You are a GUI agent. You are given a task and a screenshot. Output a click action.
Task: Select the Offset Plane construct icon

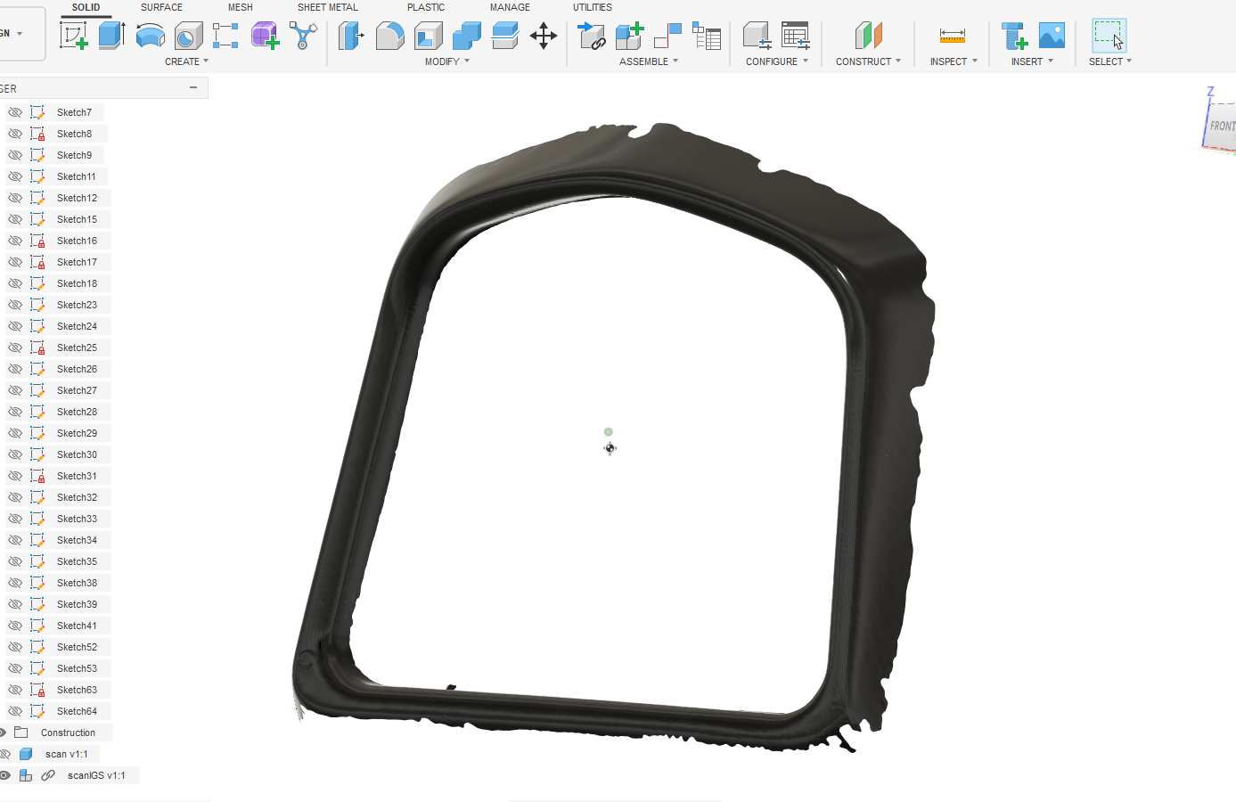point(869,36)
